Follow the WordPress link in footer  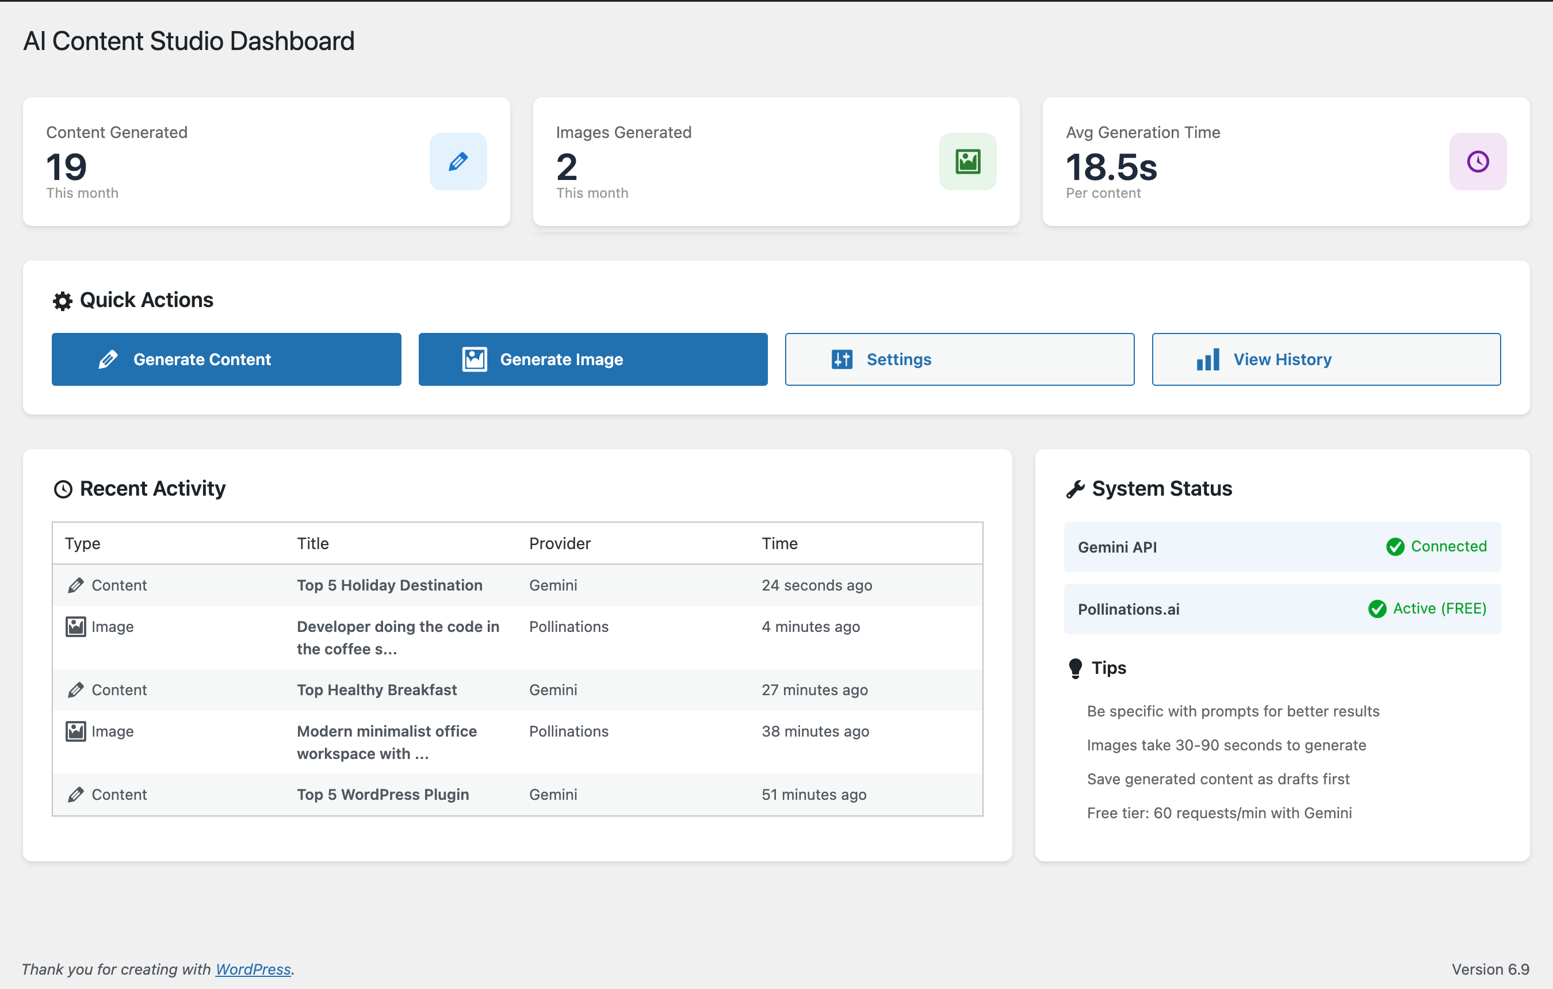tap(253, 969)
